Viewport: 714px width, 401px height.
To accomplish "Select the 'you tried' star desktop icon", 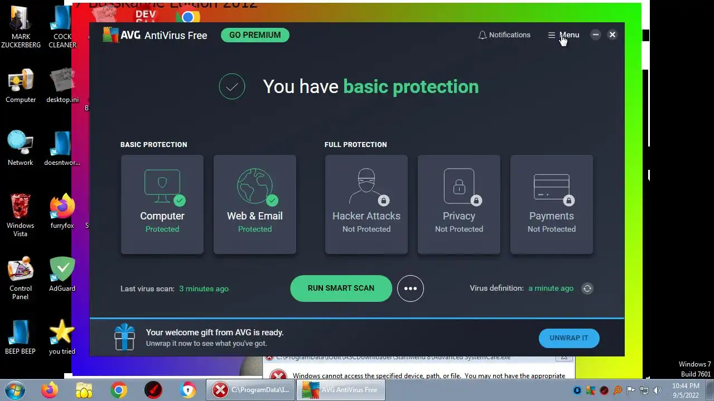I will pos(62,337).
